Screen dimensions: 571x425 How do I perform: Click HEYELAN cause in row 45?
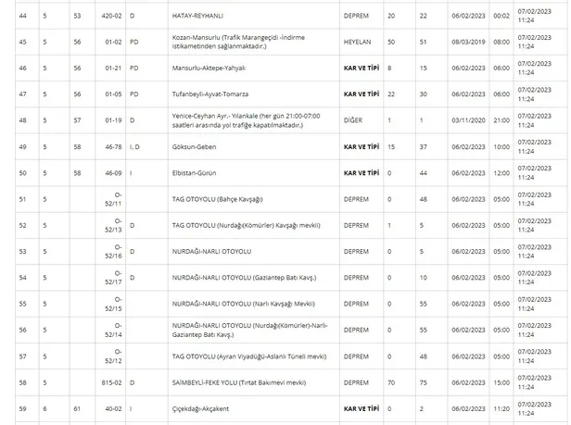(358, 42)
